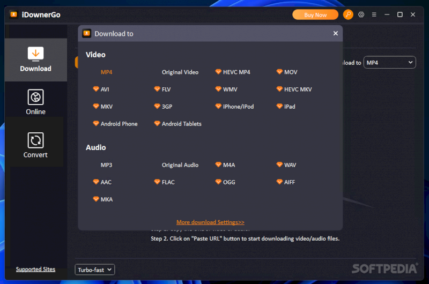Choose iPad preset
Screen dimensions: 429x284
click(290, 107)
